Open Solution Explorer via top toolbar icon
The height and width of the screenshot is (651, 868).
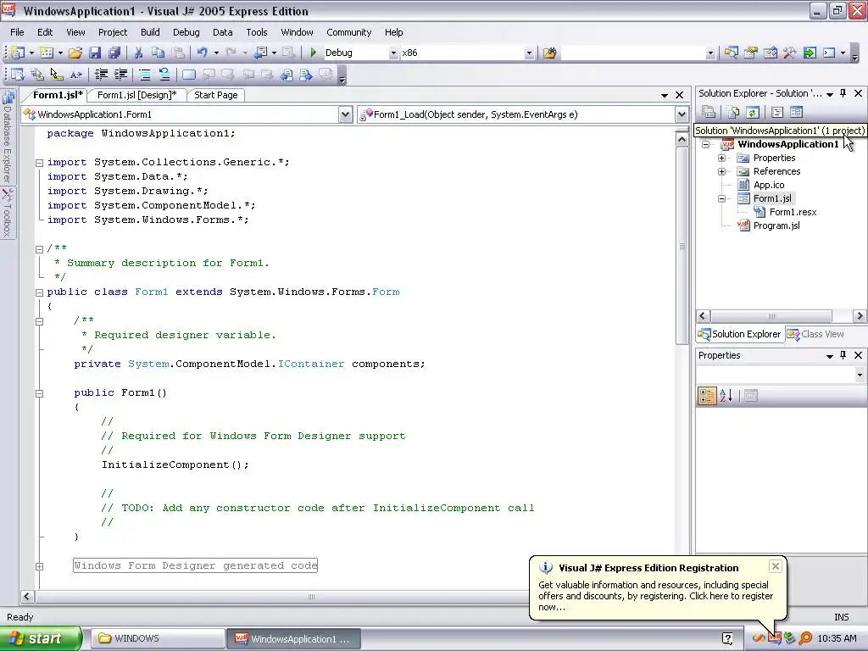coord(732,53)
